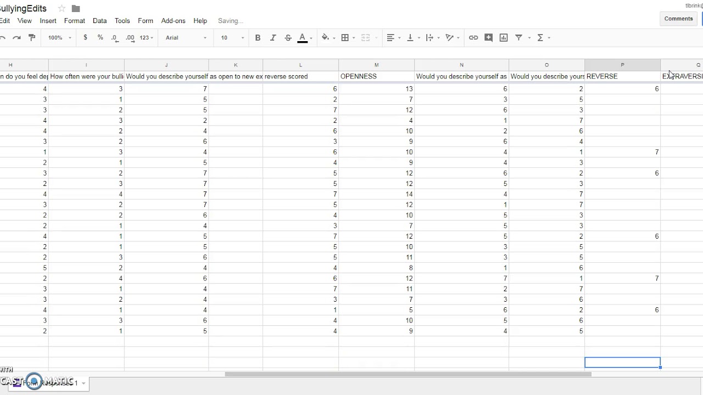The image size is (703, 395).
Task: Open the text rotation dropdown
Action: point(453,38)
